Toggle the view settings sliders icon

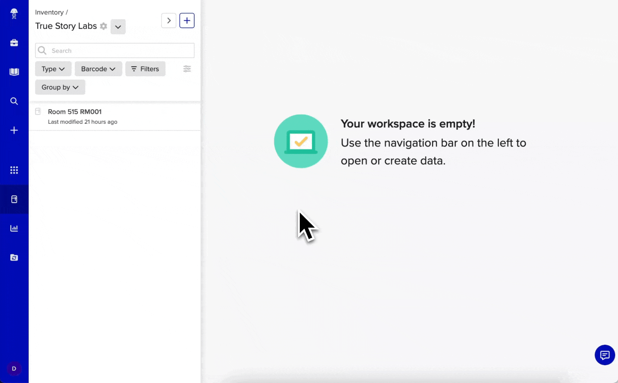pos(187,69)
